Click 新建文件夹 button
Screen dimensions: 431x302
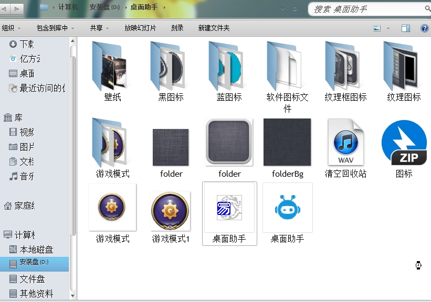point(214,28)
